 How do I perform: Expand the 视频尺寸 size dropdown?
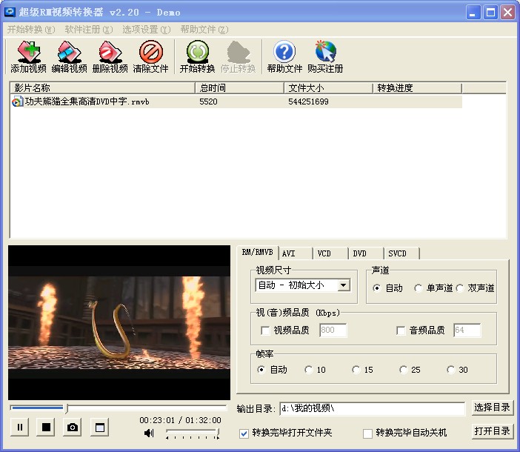pos(344,285)
